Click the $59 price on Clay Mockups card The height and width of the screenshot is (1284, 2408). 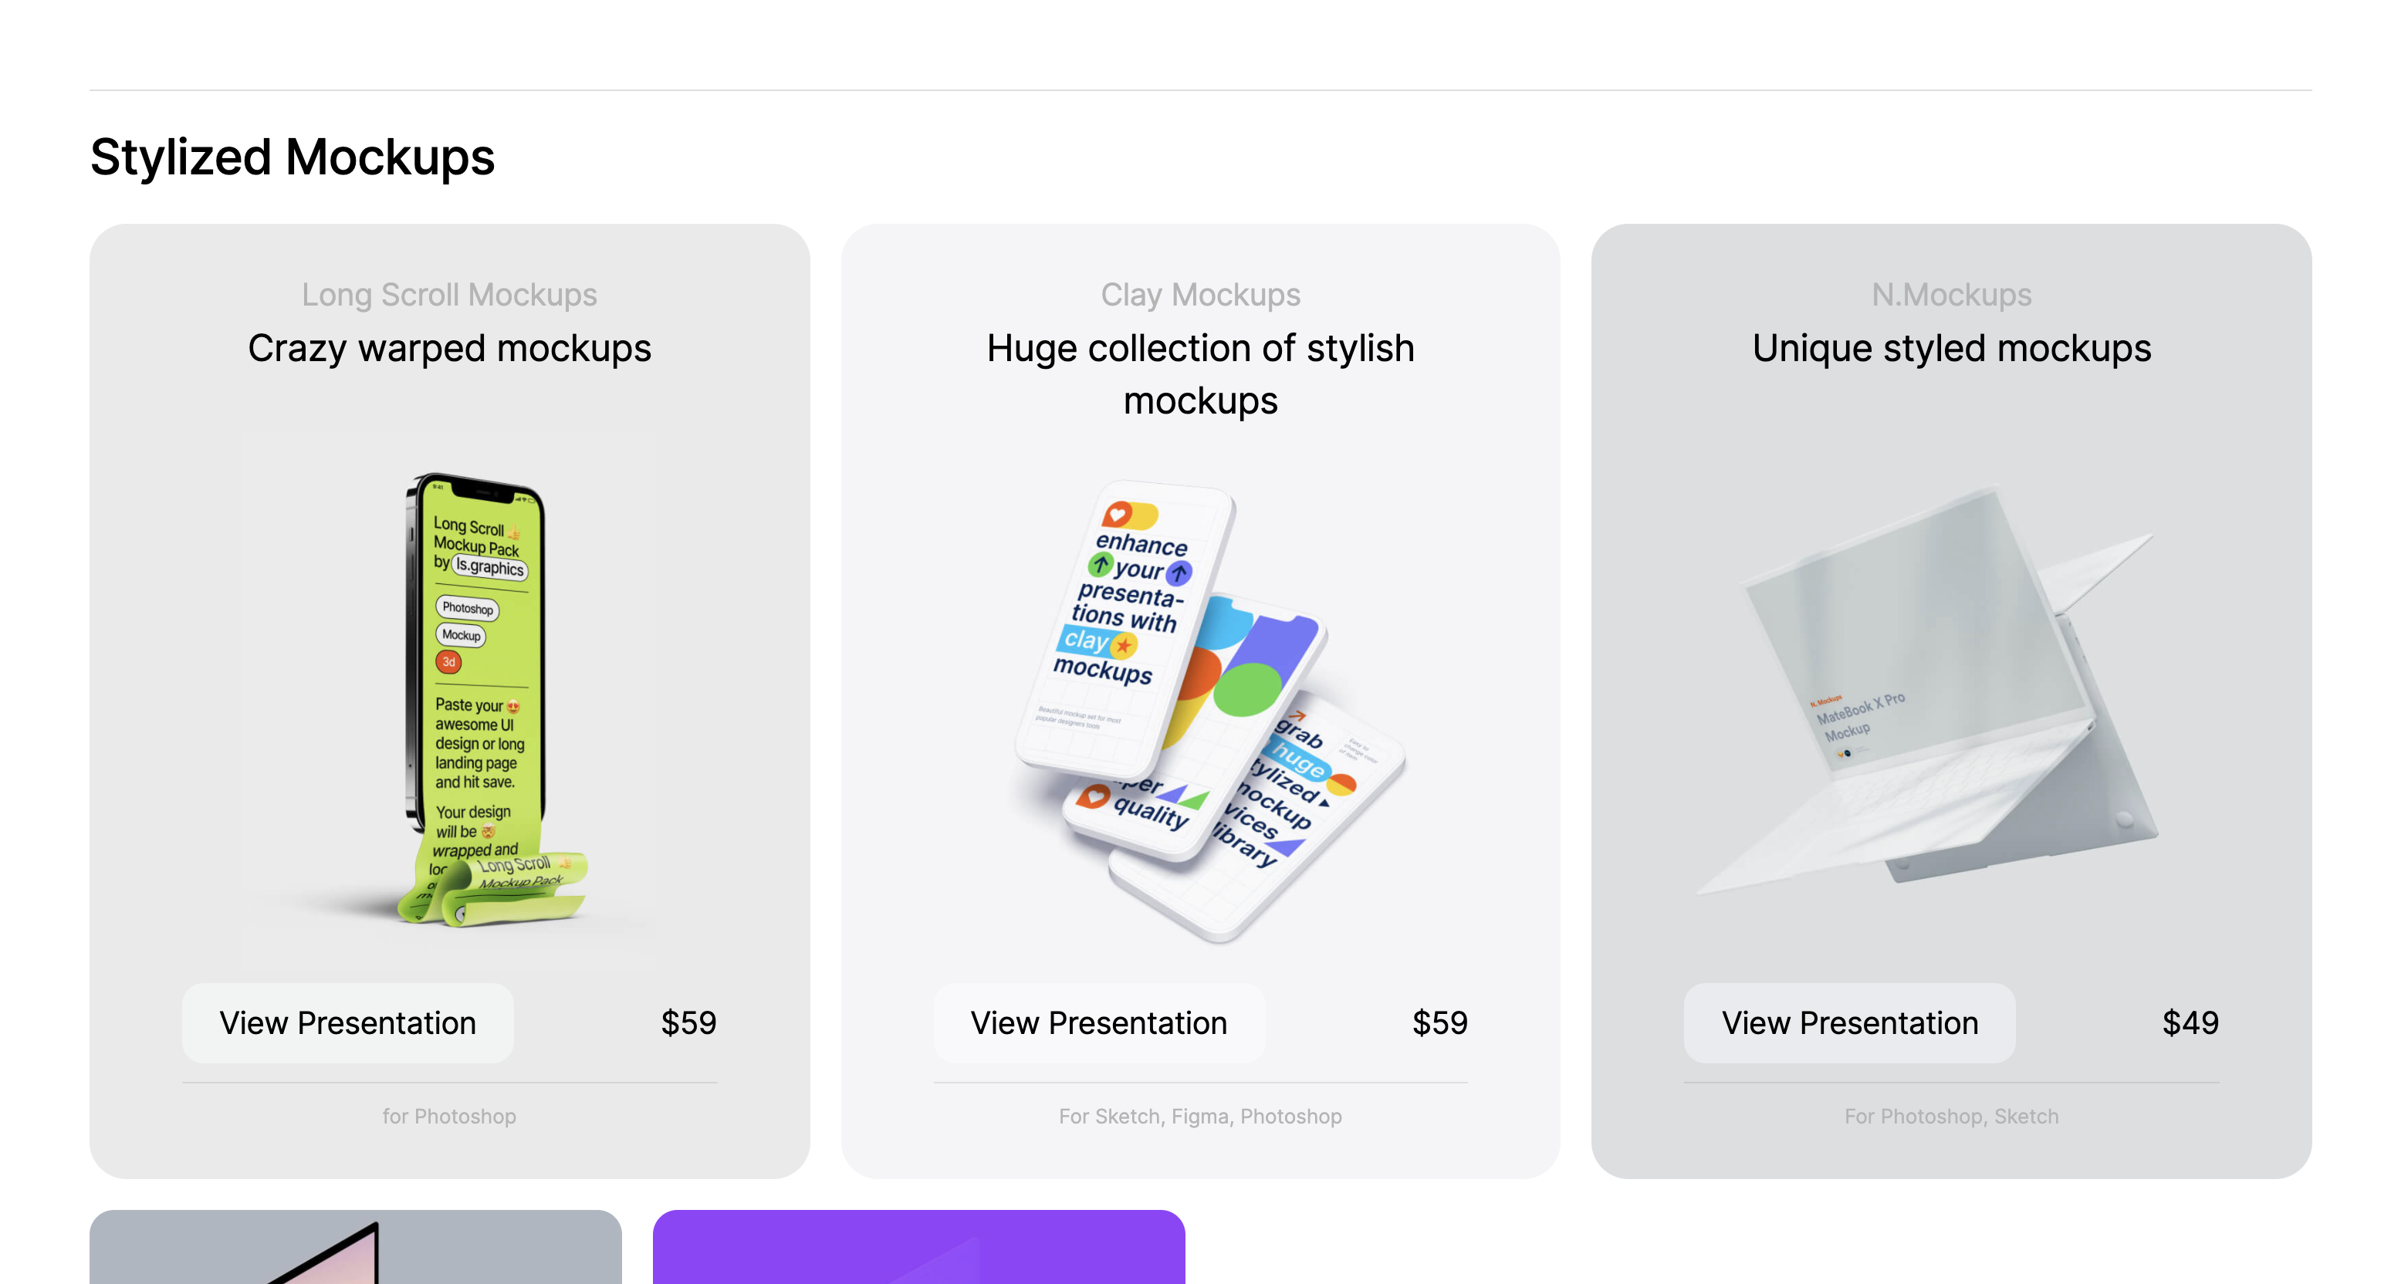click(x=1439, y=1022)
